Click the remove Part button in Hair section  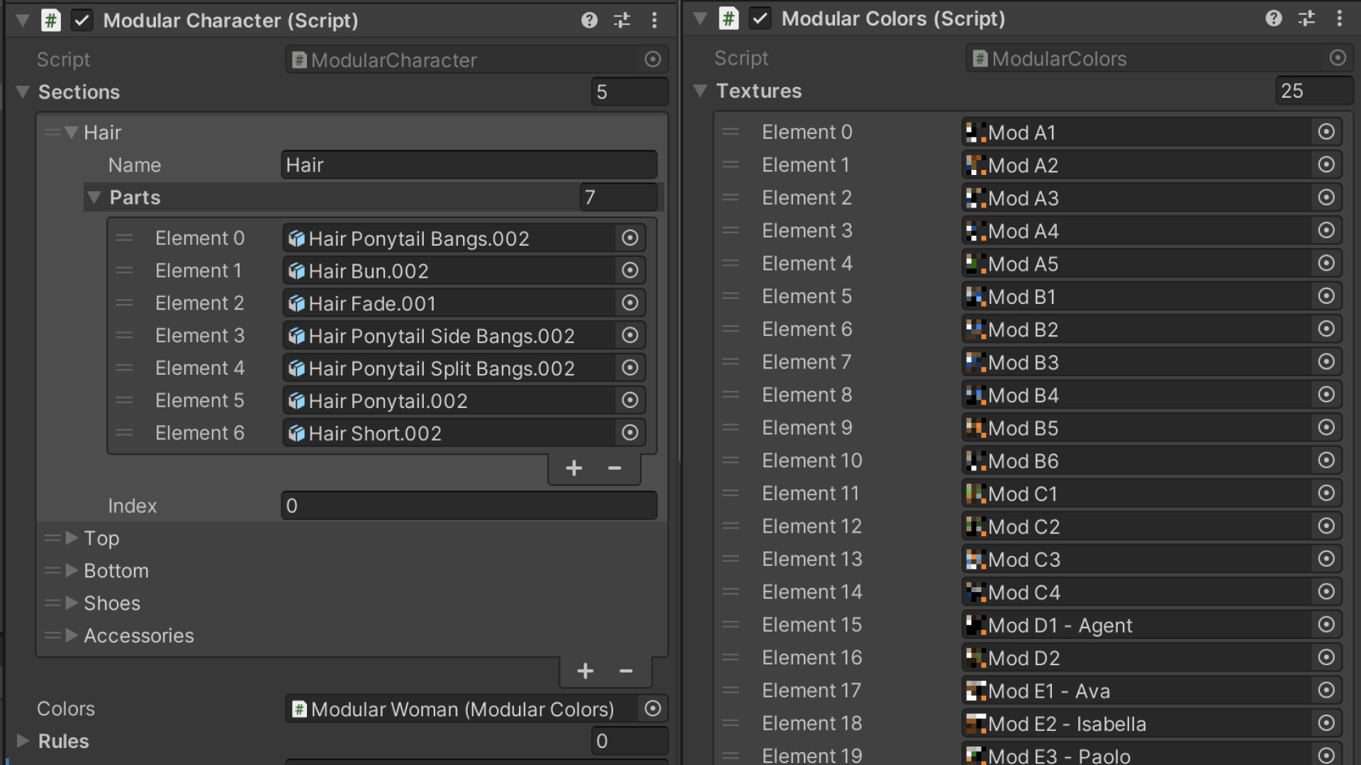614,467
